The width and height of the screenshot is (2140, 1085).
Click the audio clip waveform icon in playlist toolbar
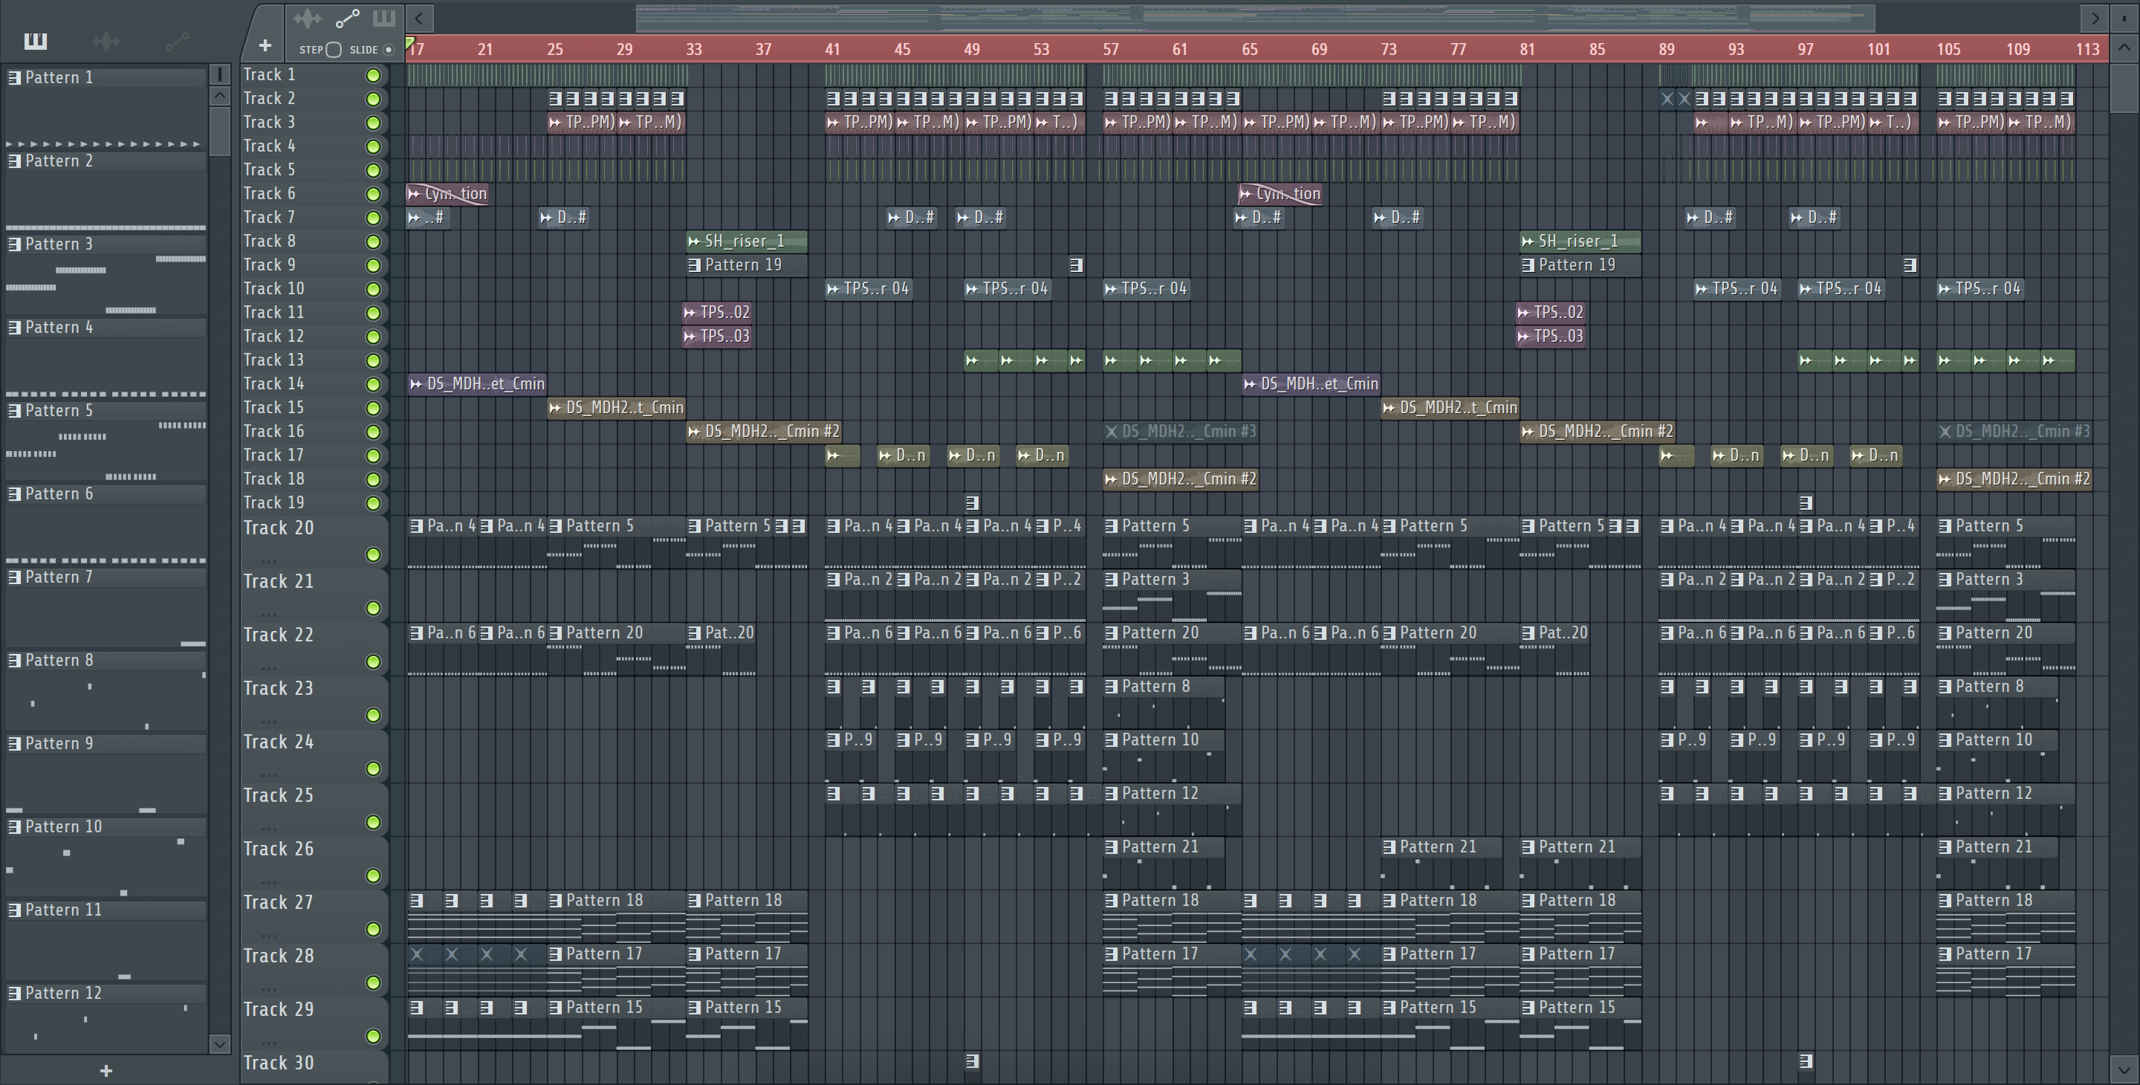[308, 19]
